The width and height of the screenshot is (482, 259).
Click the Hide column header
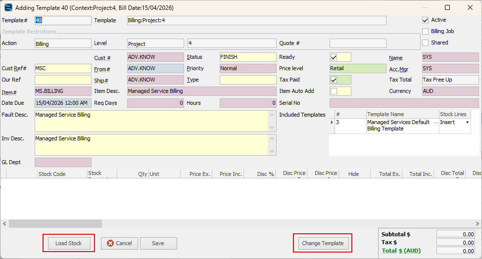coord(354,174)
